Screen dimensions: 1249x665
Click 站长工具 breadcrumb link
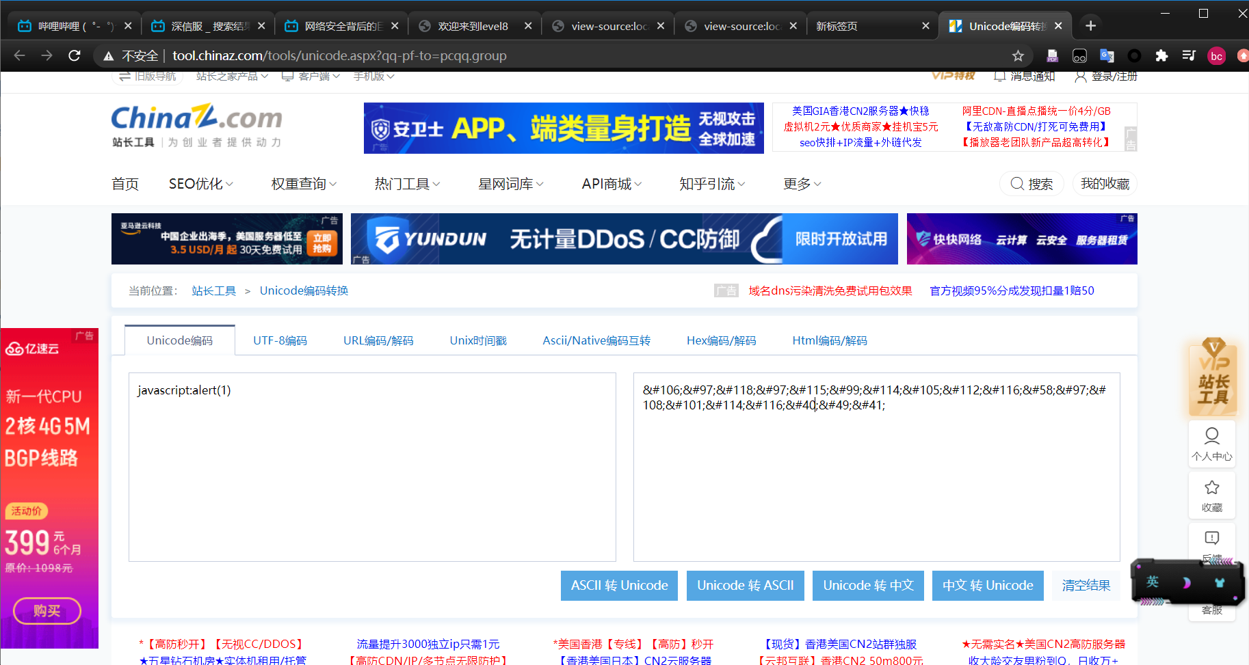coord(214,291)
